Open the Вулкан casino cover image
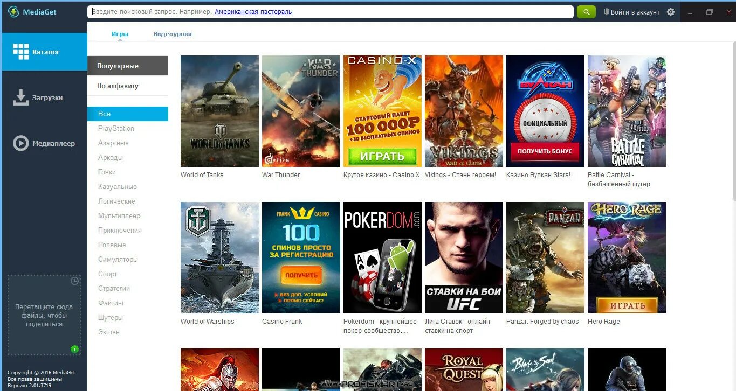This screenshot has height=391, width=736. click(x=545, y=111)
